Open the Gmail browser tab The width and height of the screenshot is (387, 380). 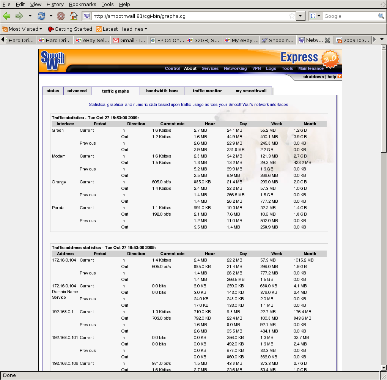pos(129,40)
